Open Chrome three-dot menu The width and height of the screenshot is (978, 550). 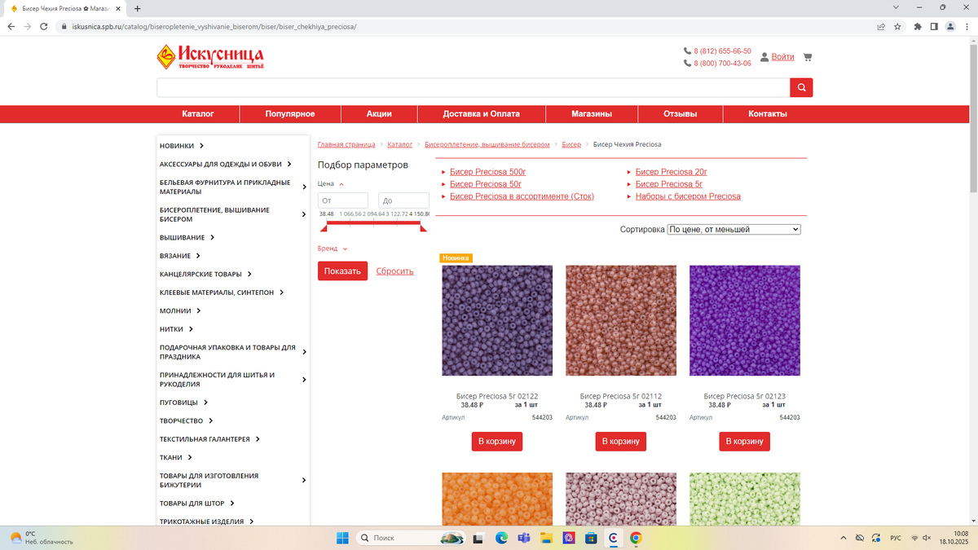[967, 26]
